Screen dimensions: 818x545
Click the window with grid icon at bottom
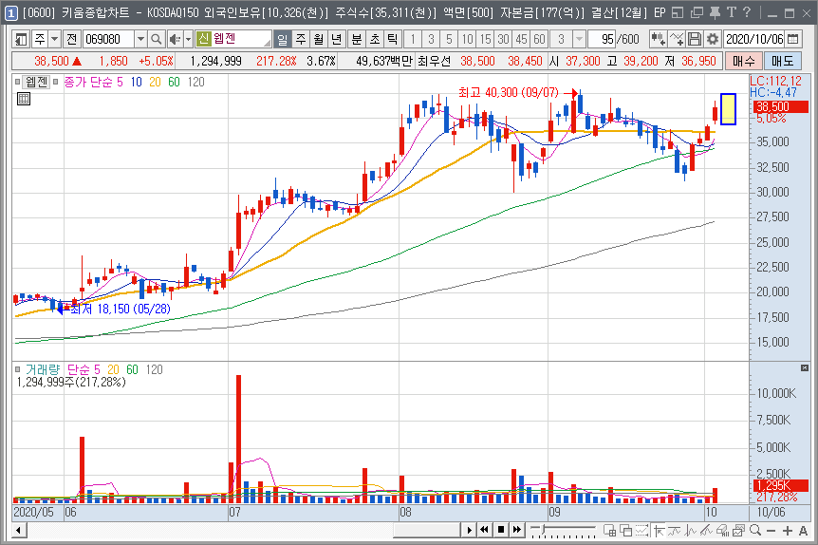(609, 531)
